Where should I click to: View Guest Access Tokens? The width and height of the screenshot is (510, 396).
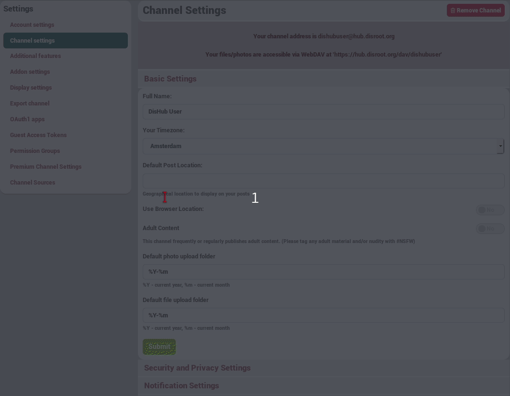tap(38, 135)
